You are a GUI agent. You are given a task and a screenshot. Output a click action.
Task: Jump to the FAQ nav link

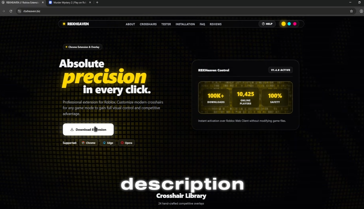click(x=202, y=24)
